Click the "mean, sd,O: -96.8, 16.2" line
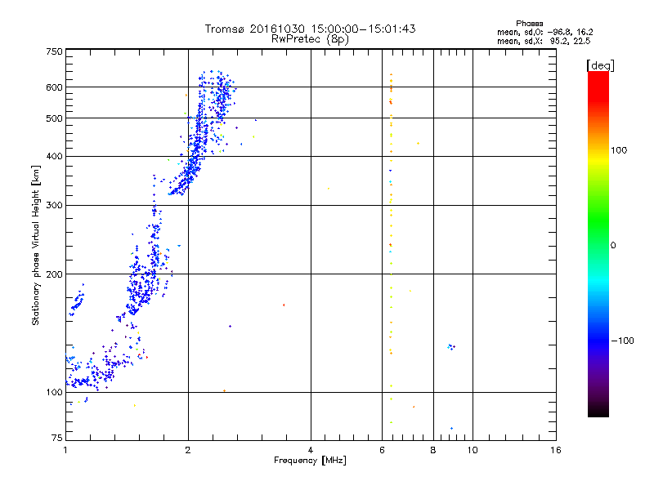Screen dimensions: 654x490 click(x=544, y=32)
